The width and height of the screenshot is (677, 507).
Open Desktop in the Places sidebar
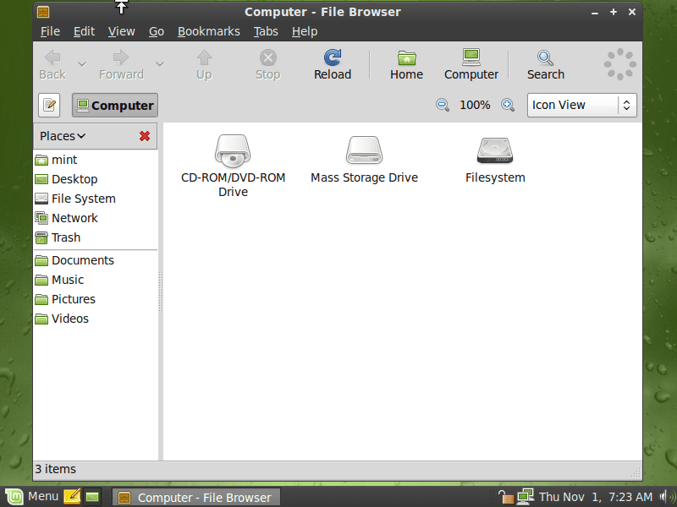coord(96,179)
